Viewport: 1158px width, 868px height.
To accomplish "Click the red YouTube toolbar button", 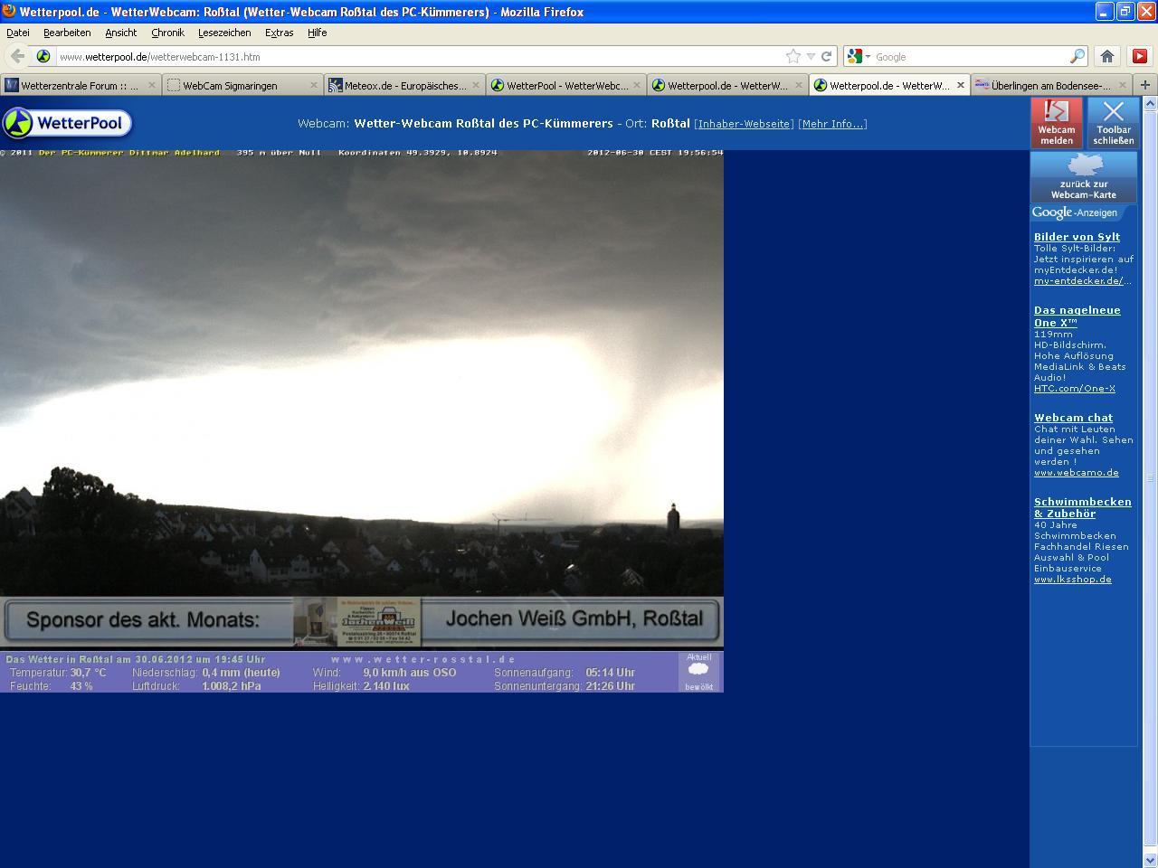I will tap(1140, 56).
